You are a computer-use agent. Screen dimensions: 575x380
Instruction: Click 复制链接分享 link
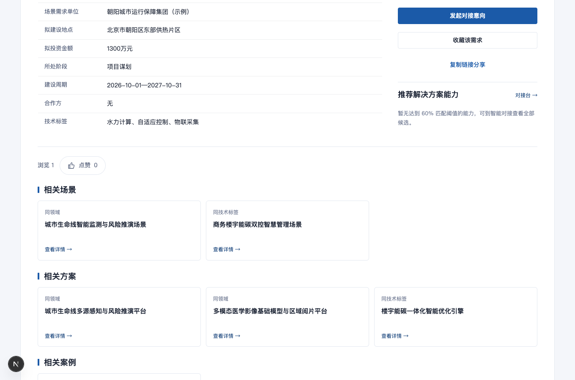(x=468, y=65)
